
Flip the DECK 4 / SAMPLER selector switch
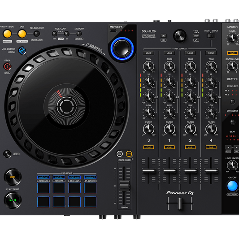[x=211, y=36]
